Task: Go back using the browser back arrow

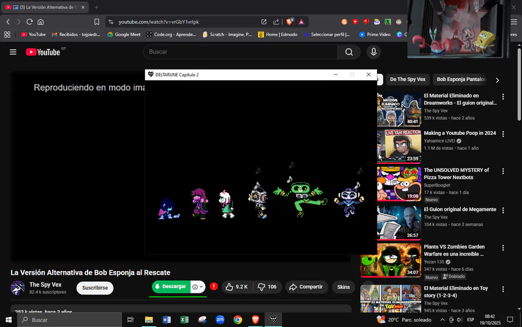Action: pyautogui.click(x=8, y=22)
